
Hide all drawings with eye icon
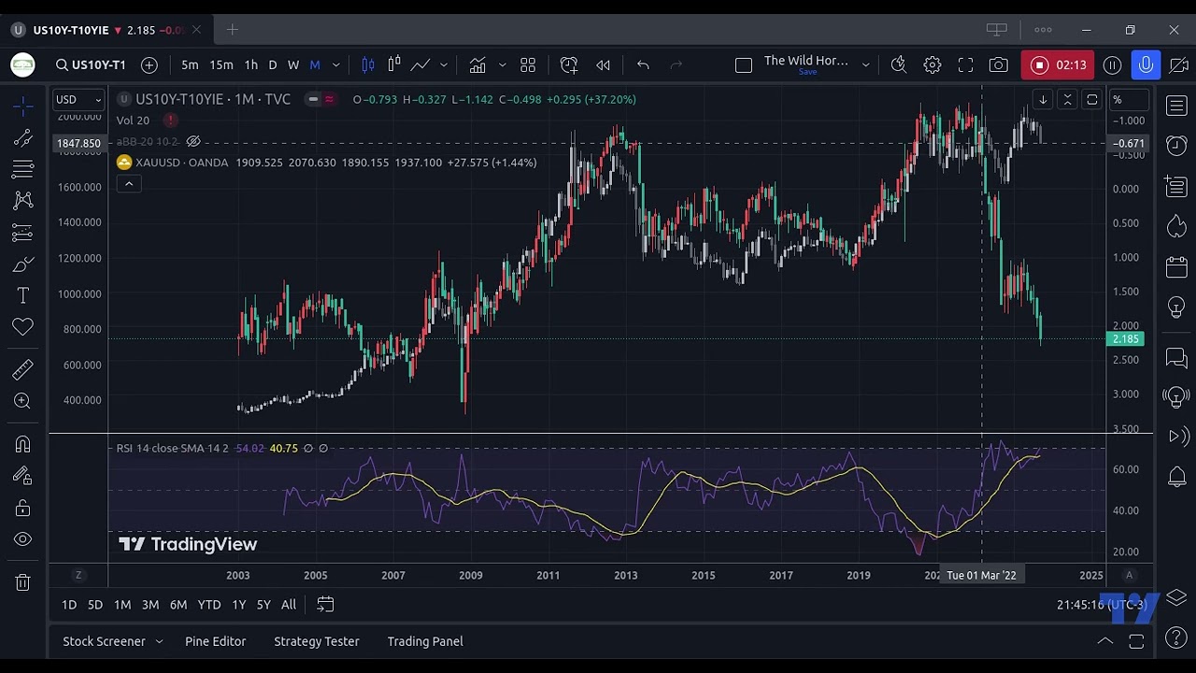click(x=23, y=539)
